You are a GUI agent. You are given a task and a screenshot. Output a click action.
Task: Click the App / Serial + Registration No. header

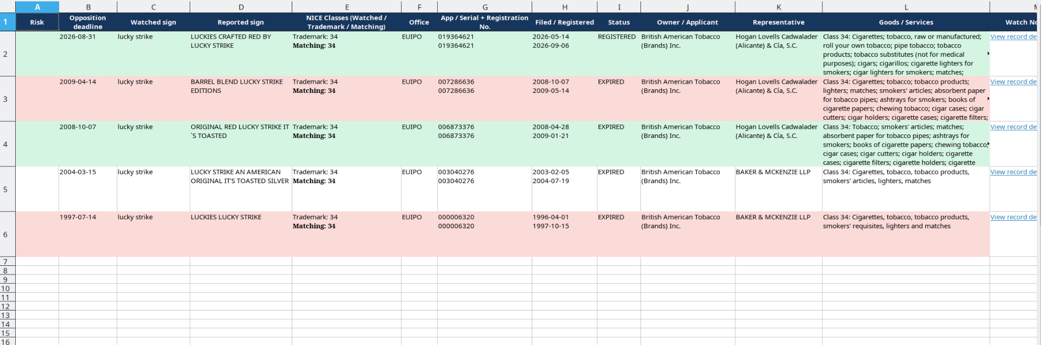[x=485, y=22]
